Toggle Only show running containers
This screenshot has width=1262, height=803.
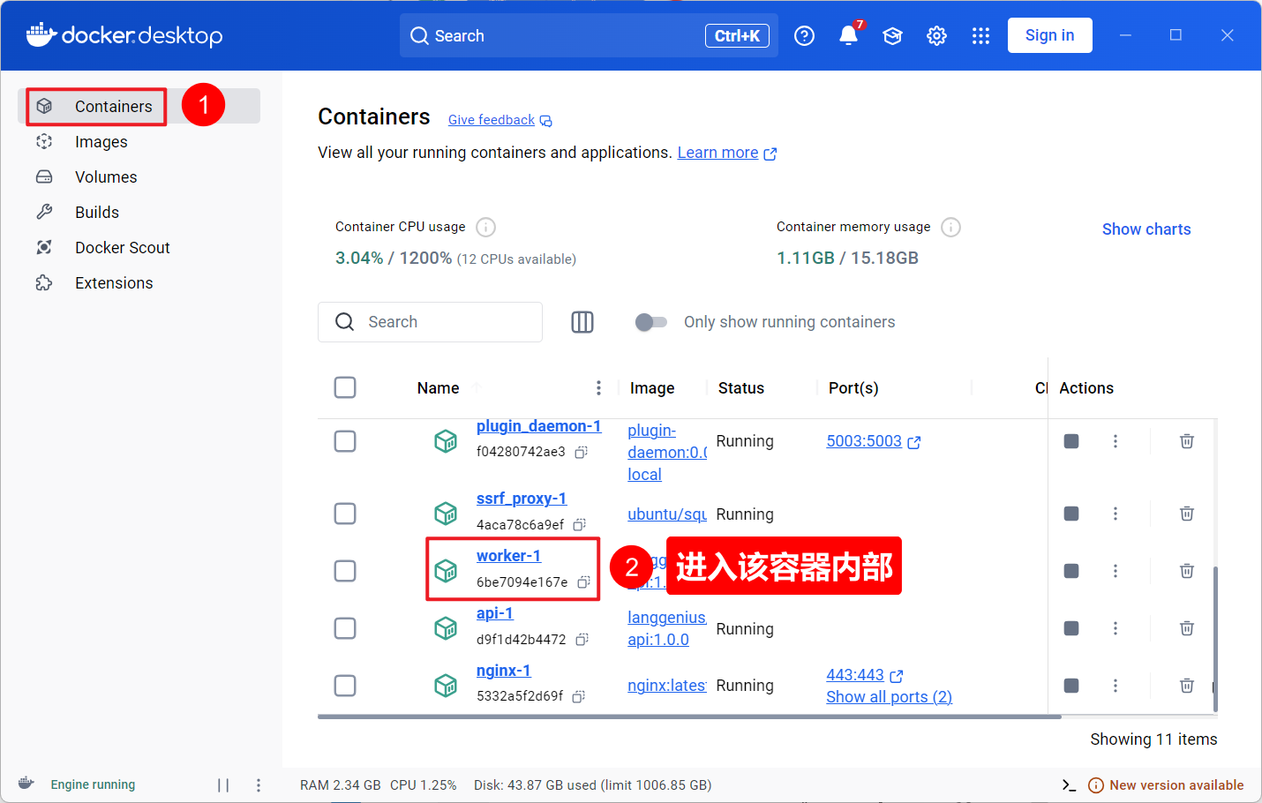(x=651, y=322)
